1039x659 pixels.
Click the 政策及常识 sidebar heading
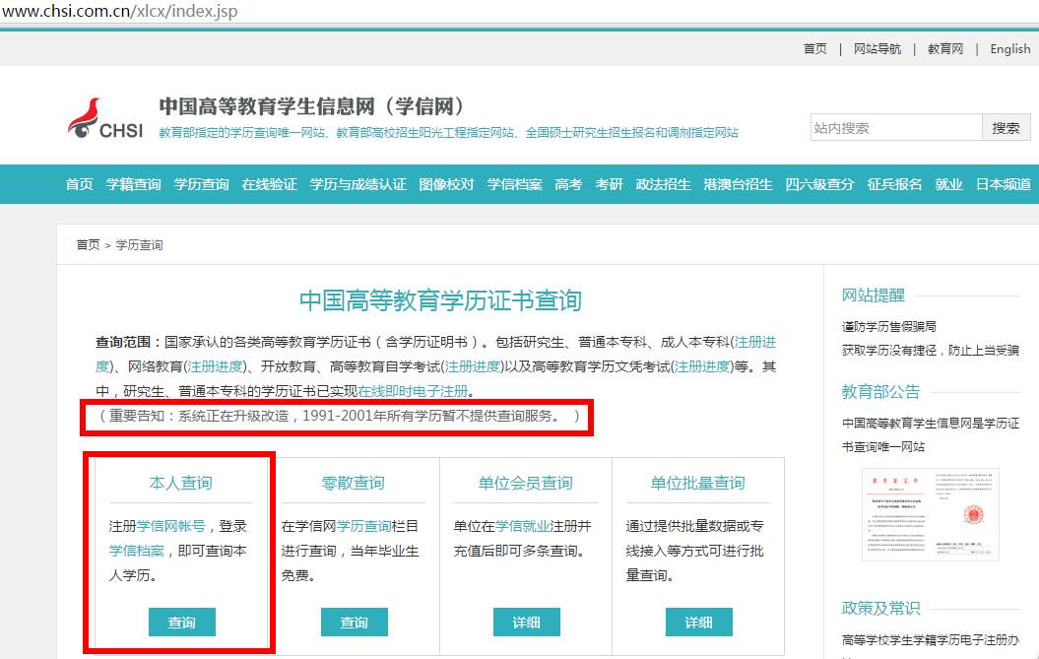click(x=881, y=608)
